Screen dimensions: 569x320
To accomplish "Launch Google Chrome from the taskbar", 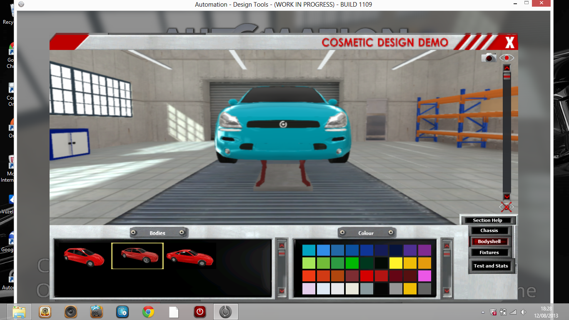I will pyautogui.click(x=148, y=312).
